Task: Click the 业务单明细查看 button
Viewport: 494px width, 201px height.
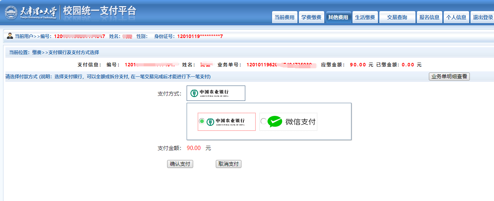Action: tap(449, 76)
